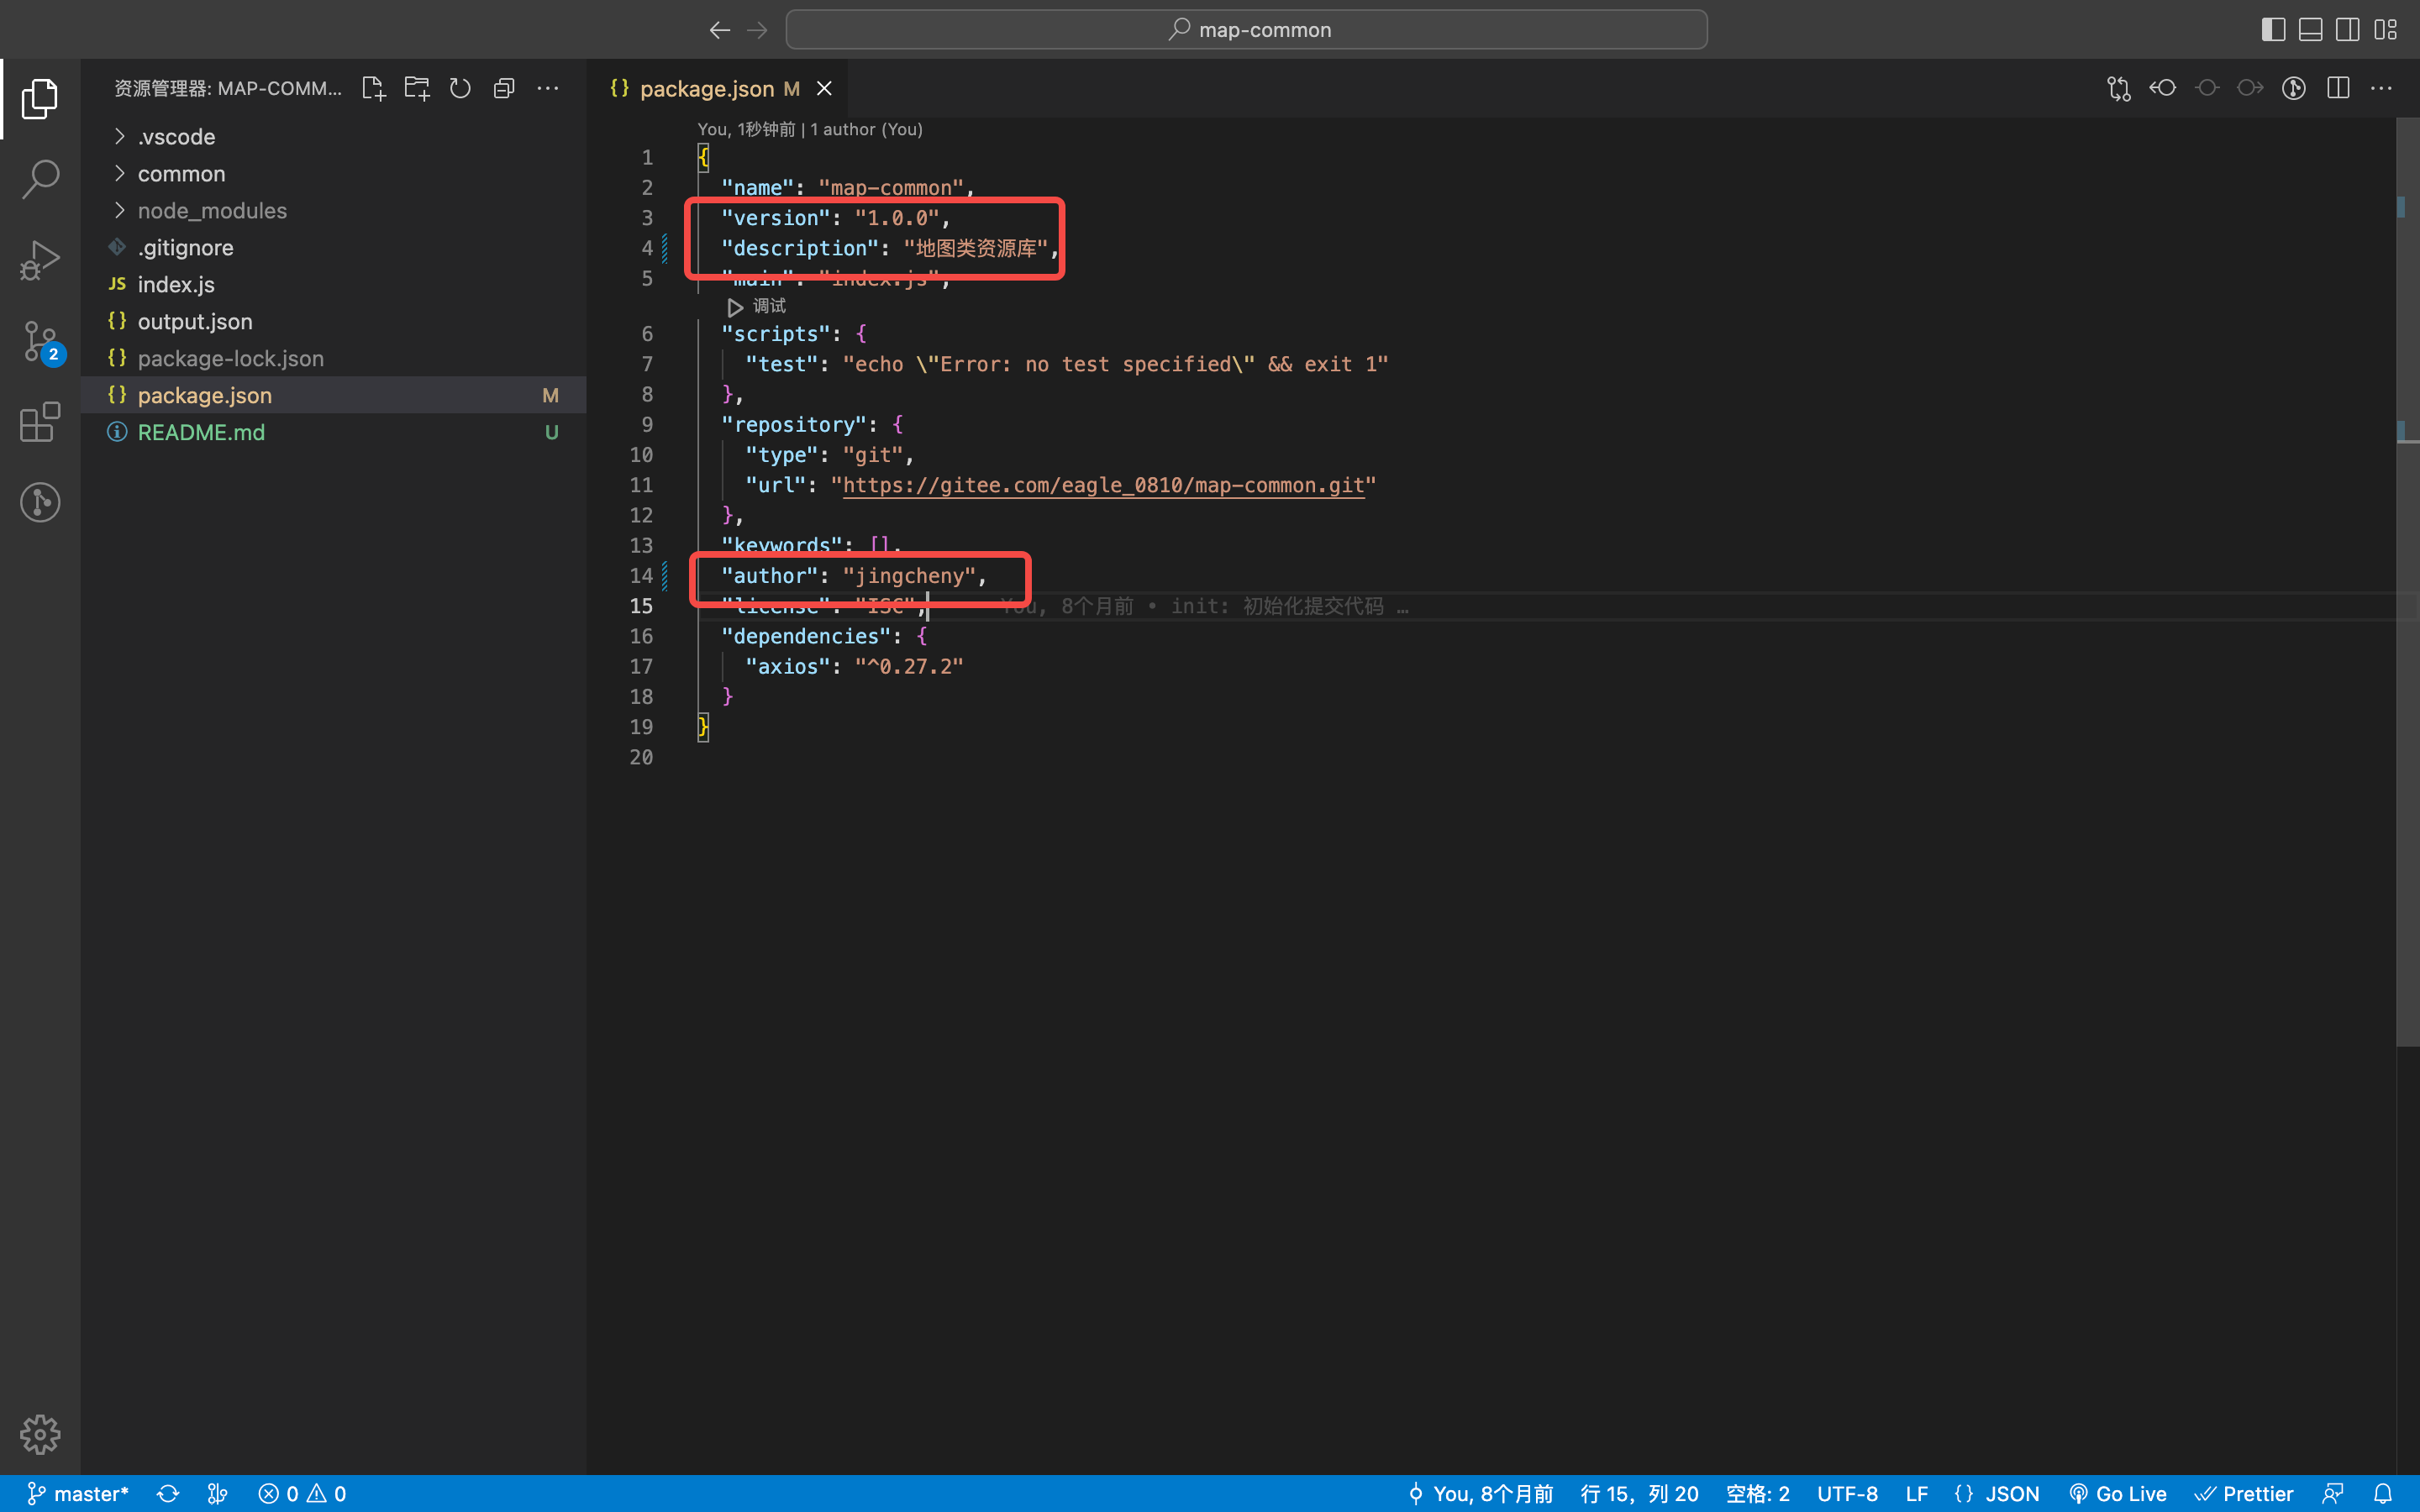This screenshot has width=2420, height=1512.
Task: Create a new file in explorer
Action: (373, 88)
